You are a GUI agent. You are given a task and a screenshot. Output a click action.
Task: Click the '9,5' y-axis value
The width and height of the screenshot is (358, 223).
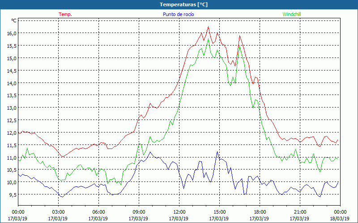pyautogui.click(x=13, y=194)
